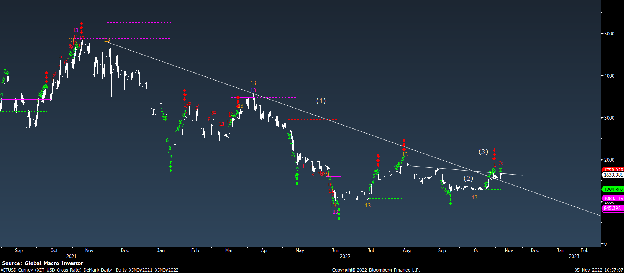
Task: Click the XETUSD Curncy DeMark Daily caption
Action: point(90,270)
